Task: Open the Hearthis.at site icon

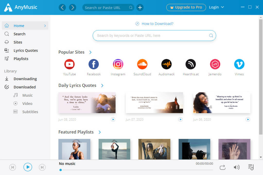Action: pyautogui.click(x=191, y=64)
